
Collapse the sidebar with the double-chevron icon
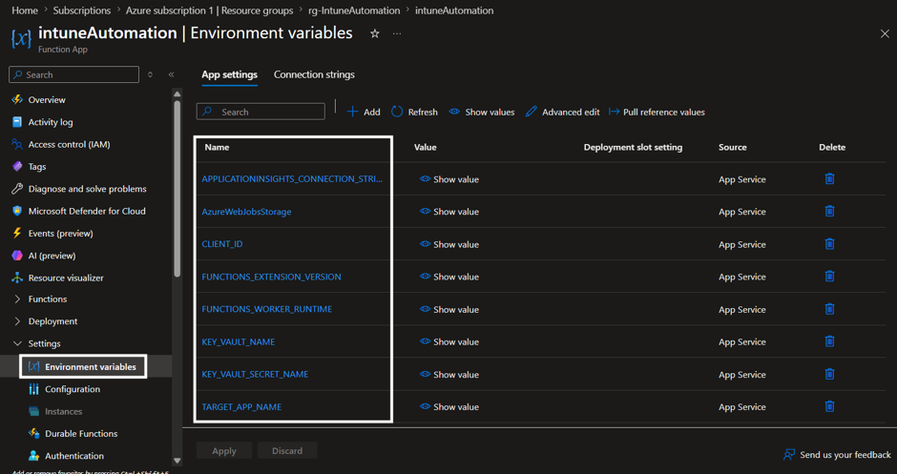coord(171,74)
